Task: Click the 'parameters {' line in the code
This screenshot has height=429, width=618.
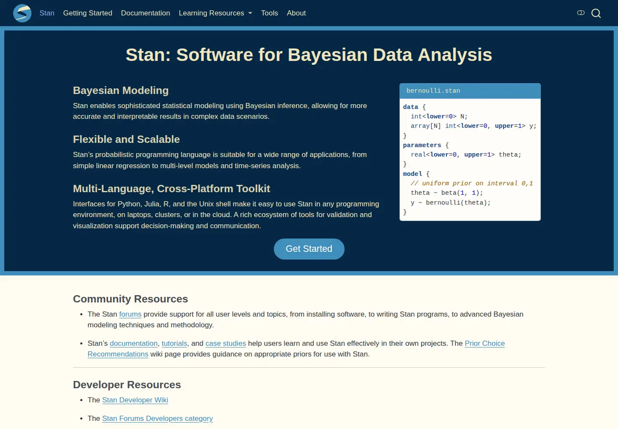Action: pos(426,145)
